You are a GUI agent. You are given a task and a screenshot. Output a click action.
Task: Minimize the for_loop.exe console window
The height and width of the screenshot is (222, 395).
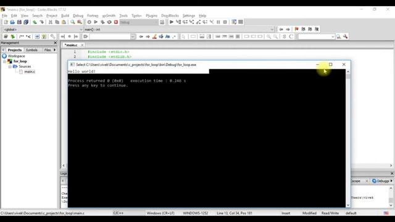[x=317, y=65]
